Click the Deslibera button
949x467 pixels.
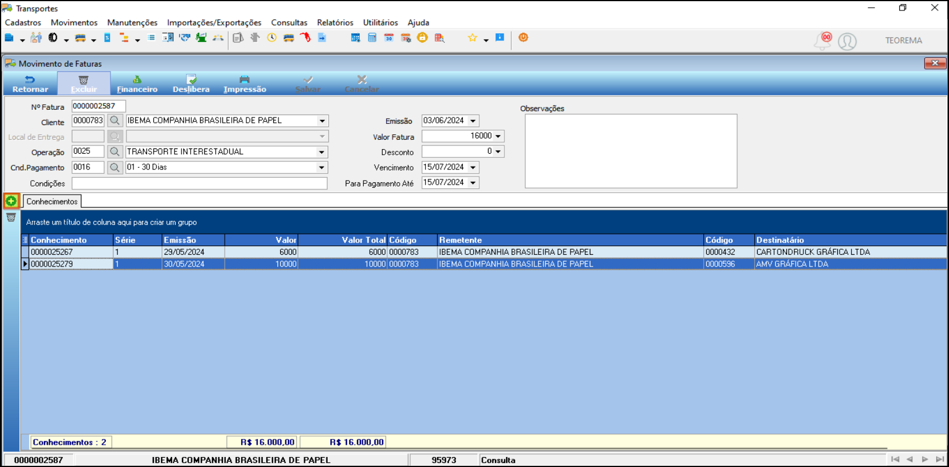(191, 84)
